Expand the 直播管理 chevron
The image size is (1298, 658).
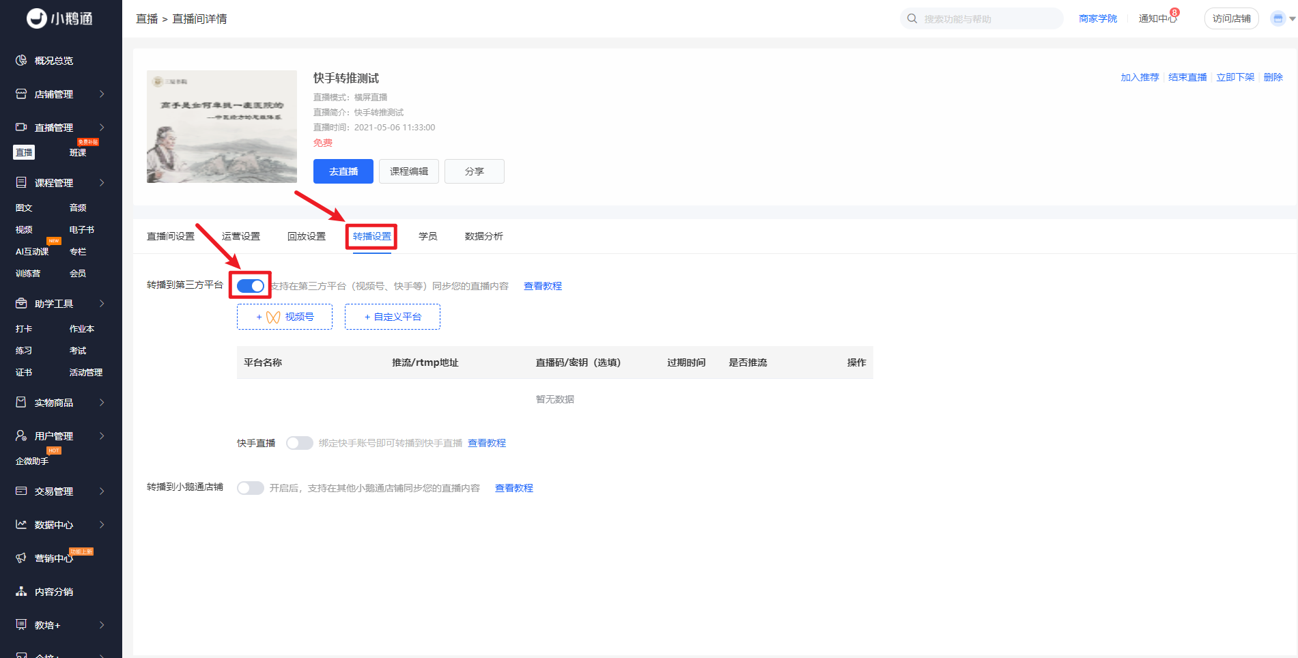click(x=102, y=128)
